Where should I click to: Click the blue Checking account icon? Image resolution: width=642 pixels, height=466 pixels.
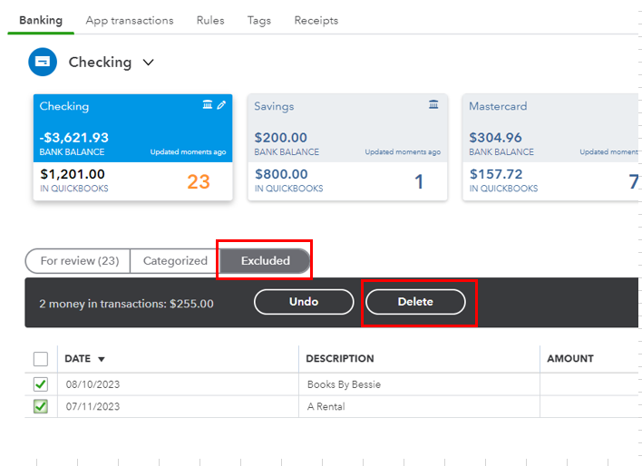pos(42,63)
